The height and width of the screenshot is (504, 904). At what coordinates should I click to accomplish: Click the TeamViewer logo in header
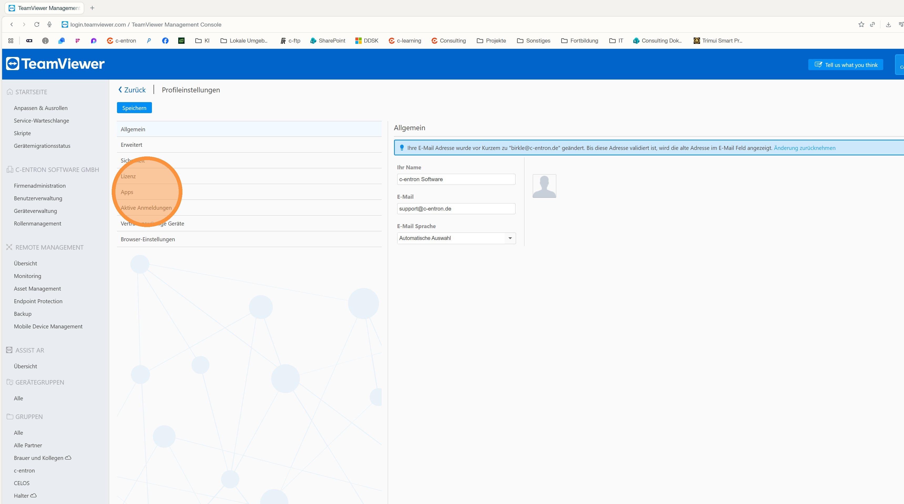pyautogui.click(x=55, y=64)
